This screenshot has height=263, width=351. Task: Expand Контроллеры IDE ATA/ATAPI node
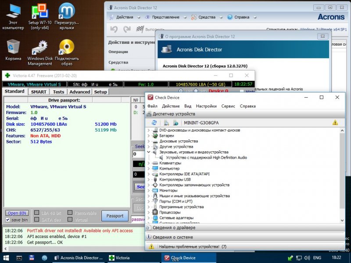[148, 174]
